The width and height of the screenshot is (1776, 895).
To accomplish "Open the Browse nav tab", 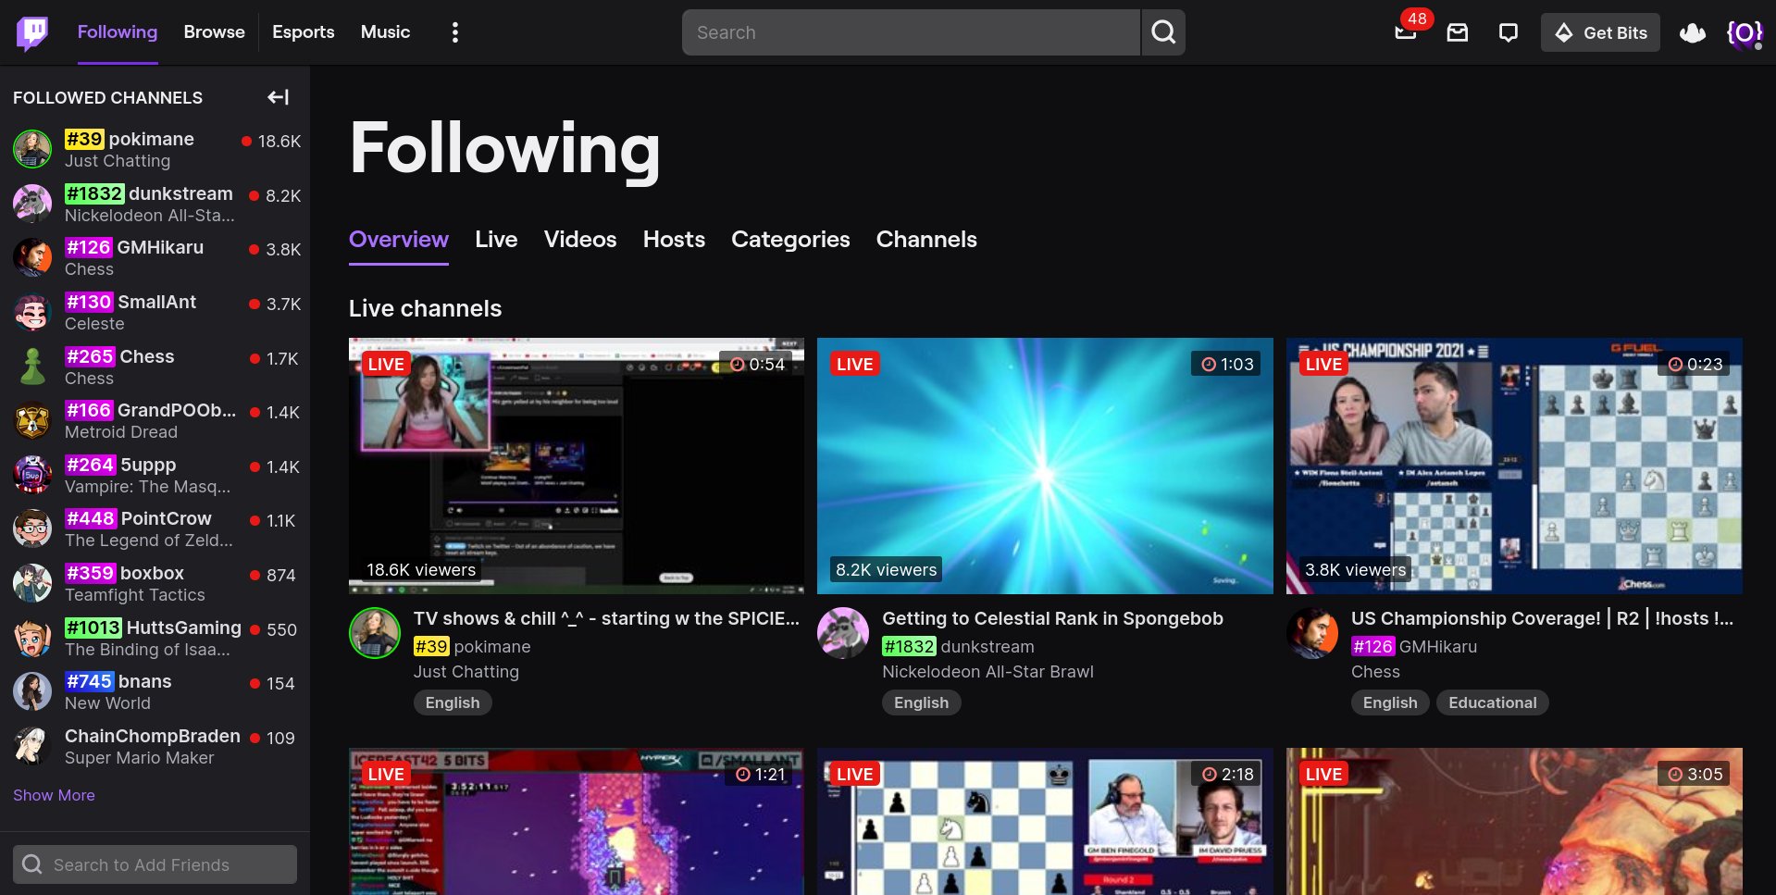I will click(x=214, y=32).
